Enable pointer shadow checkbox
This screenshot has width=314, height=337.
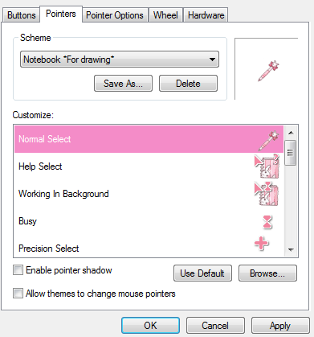tap(18, 270)
